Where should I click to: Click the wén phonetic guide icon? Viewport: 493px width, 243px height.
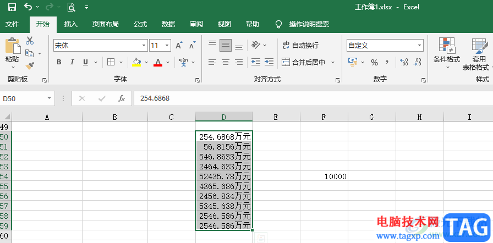pos(183,62)
